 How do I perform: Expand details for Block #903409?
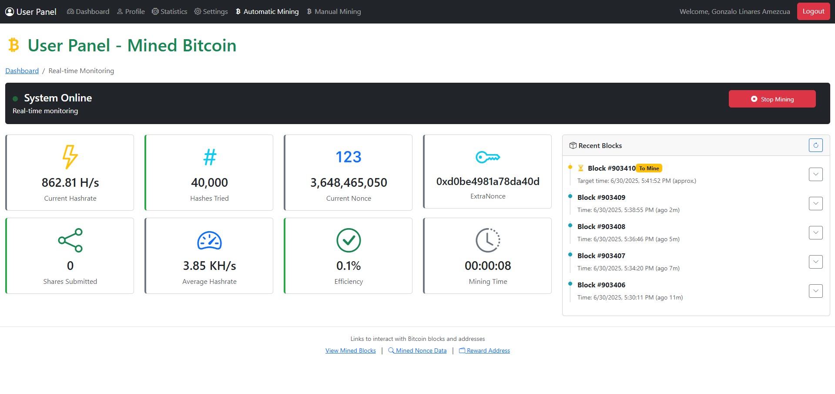816,204
